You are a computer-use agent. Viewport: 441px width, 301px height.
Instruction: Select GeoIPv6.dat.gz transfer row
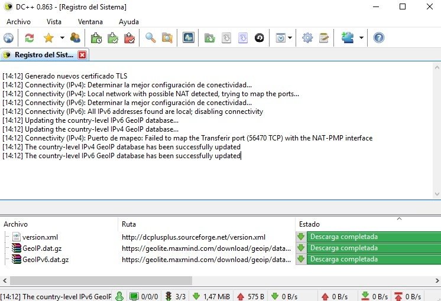coord(220,260)
